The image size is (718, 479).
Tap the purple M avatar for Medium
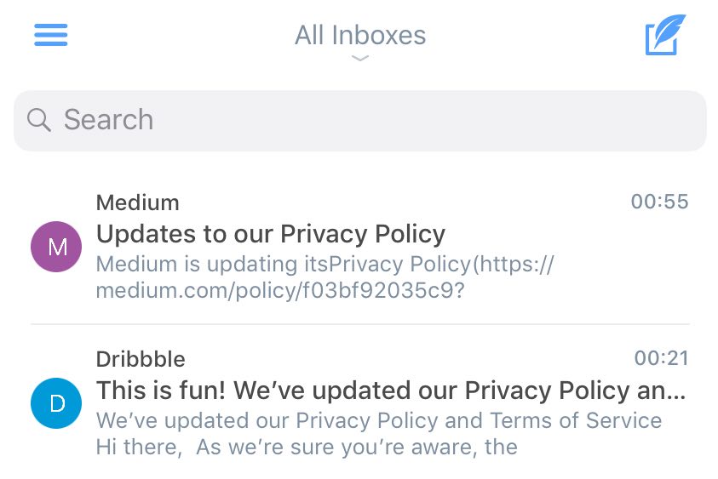(56, 247)
